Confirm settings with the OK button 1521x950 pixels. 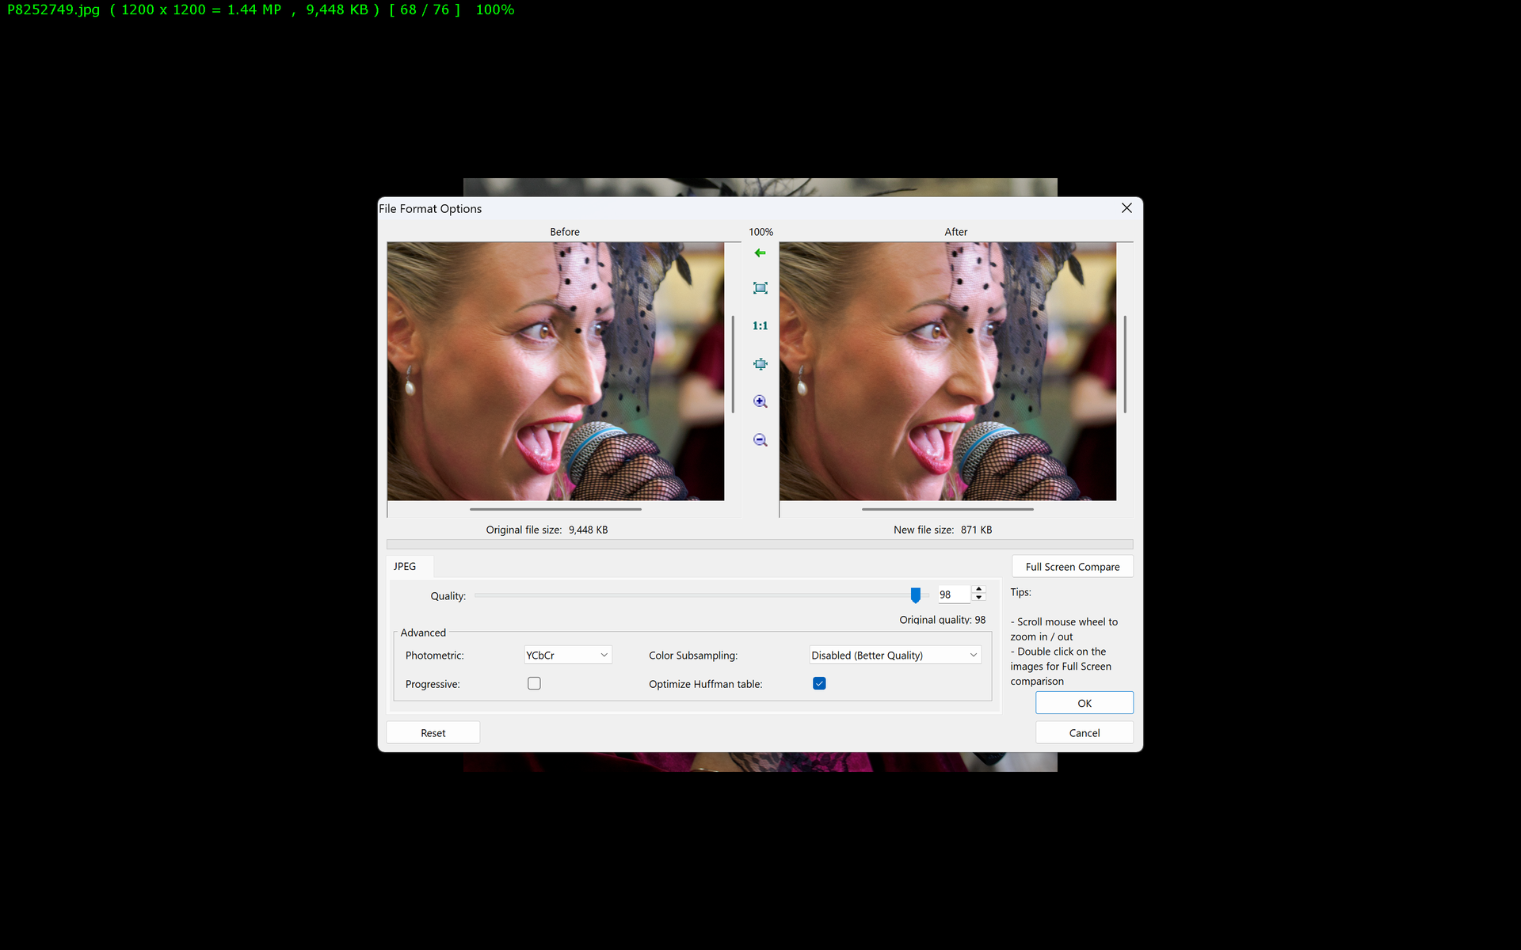point(1084,702)
